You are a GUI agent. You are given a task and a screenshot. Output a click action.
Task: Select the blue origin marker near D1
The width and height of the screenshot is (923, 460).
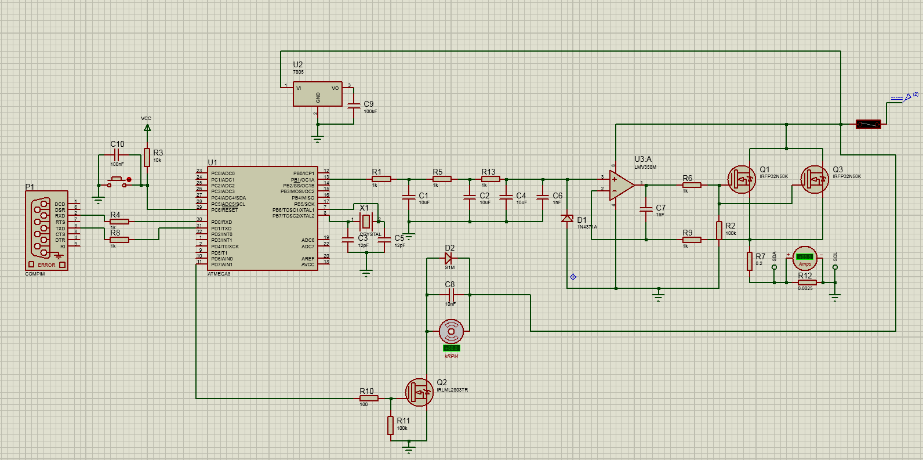(573, 277)
